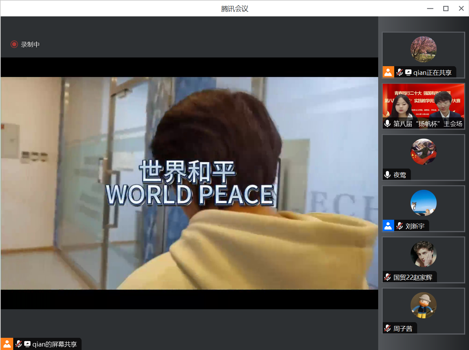Viewport: 469px width, 350px height.
Task: Click the red recording indicator icon
Action: [14, 44]
